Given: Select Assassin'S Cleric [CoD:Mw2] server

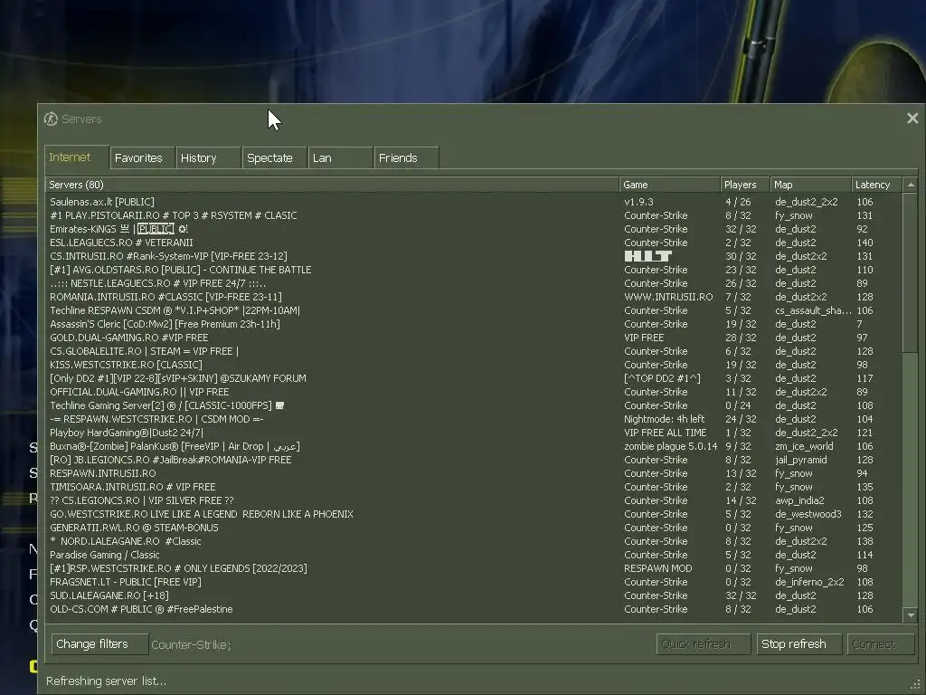Looking at the screenshot, I should [474, 324].
